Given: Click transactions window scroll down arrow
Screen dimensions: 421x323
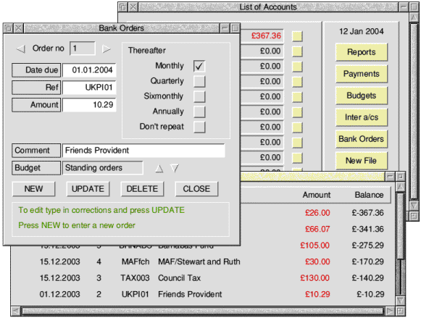Looking at the screenshot, I should coord(400,301).
